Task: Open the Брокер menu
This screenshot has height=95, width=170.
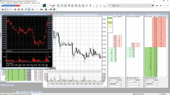Action: tap(21, 3)
